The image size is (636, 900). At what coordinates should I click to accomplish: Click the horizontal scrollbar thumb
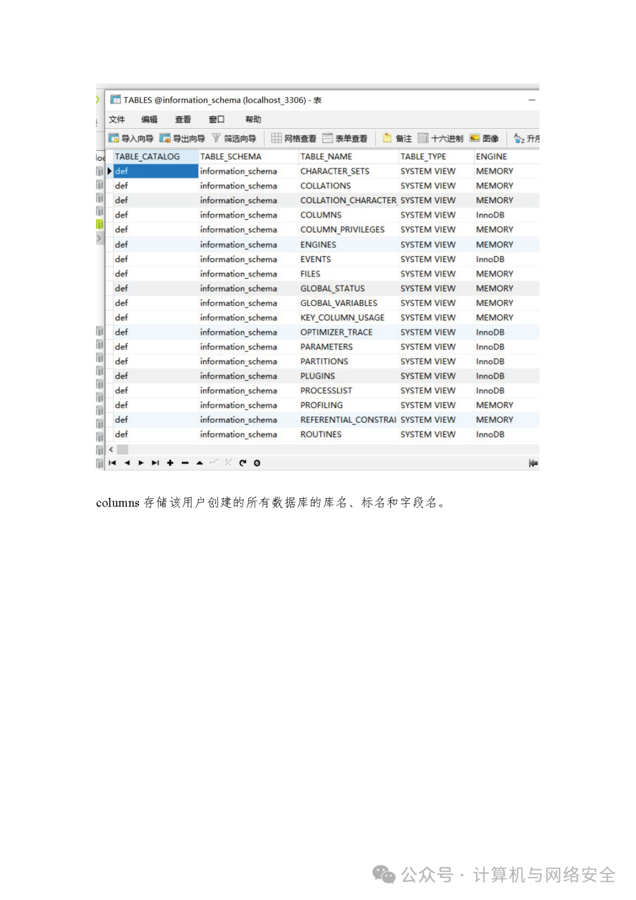122,449
